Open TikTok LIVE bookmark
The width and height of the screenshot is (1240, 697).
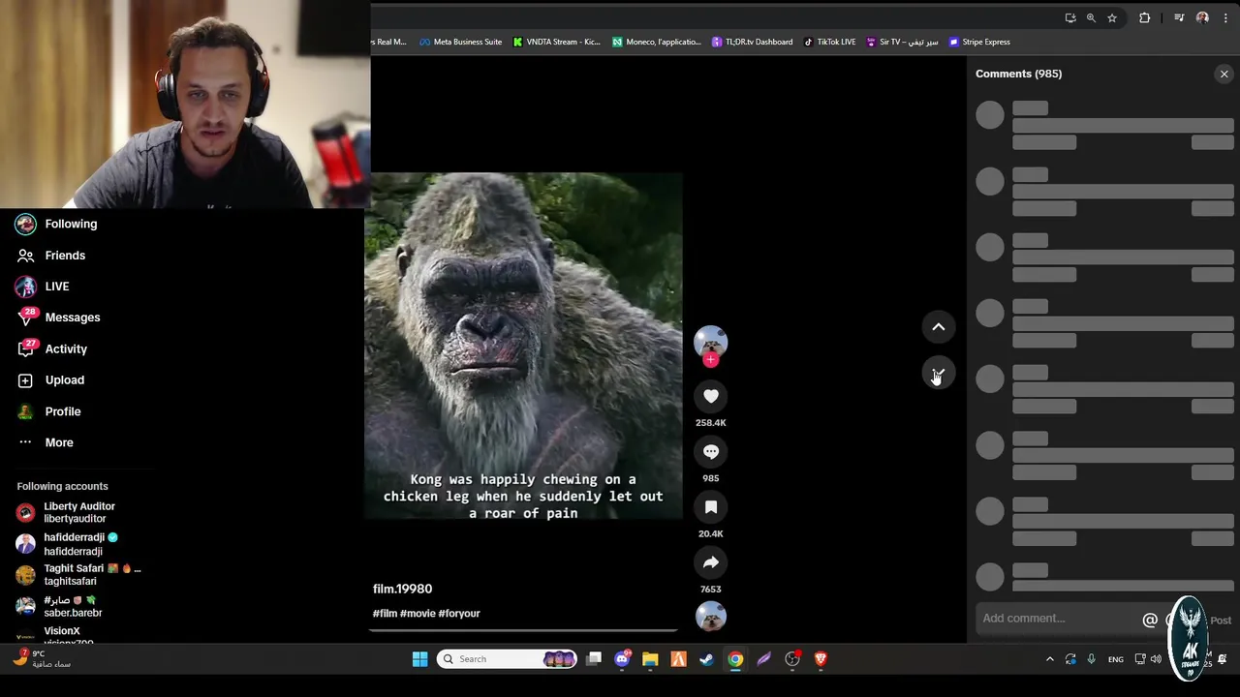(829, 42)
